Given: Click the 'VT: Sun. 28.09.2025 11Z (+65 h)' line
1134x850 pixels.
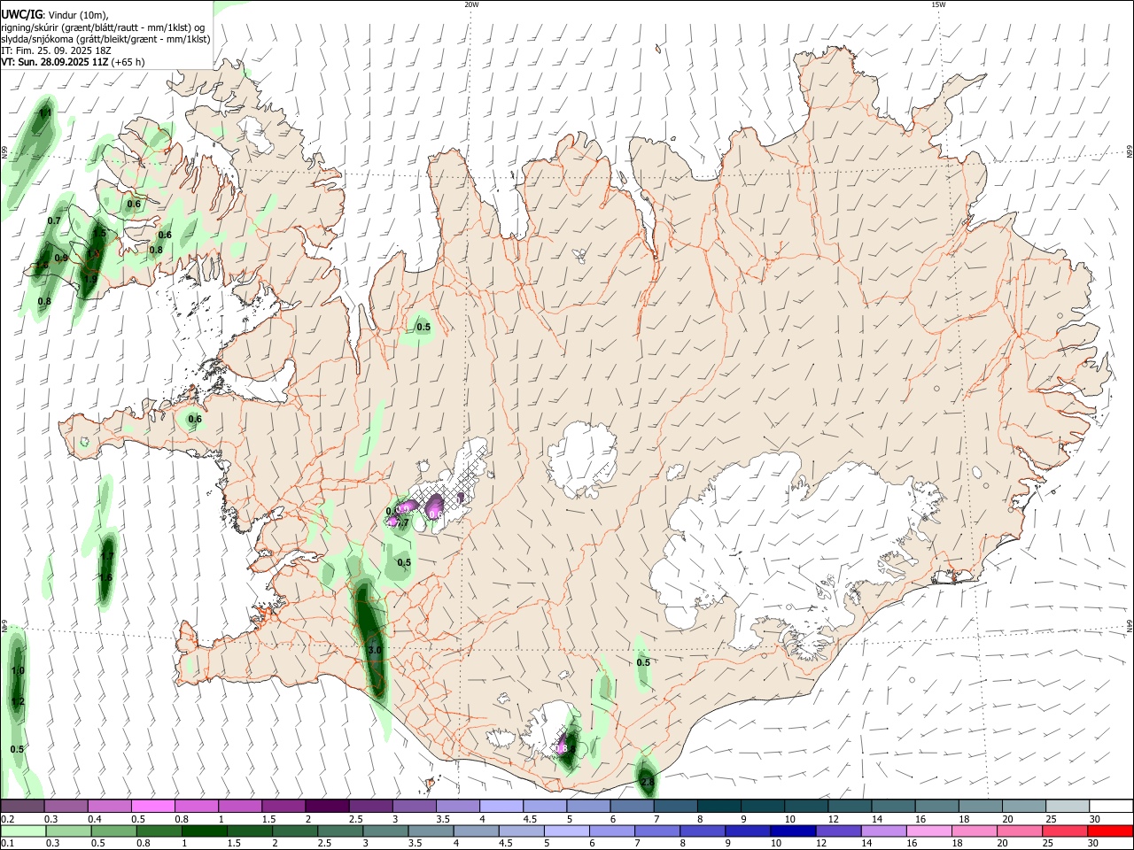Looking at the screenshot, I should pyautogui.click(x=73, y=62).
